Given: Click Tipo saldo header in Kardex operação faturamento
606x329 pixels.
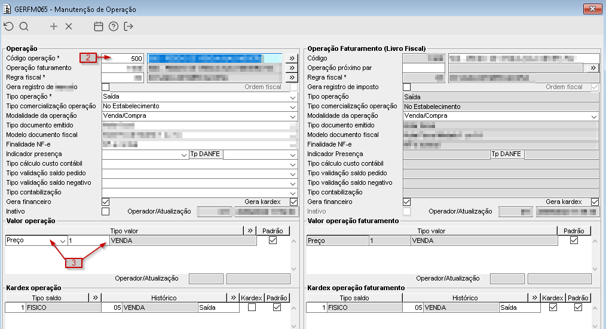Looking at the screenshot, I should click(354, 298).
